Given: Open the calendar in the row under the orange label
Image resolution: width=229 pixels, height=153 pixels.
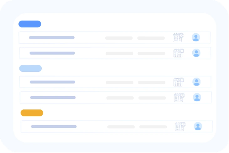Looking at the screenshot, I should click(x=180, y=126).
